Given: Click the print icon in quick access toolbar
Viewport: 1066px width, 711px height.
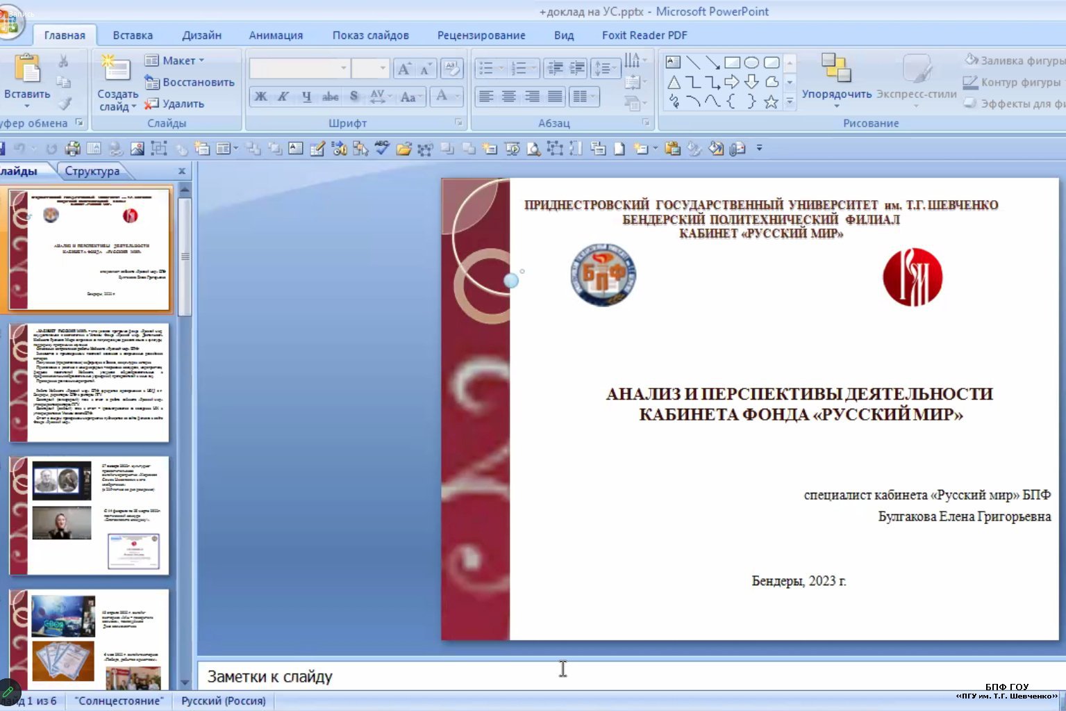Looking at the screenshot, I should pos(72,148).
